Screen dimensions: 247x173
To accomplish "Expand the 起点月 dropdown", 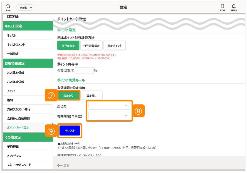I will point(109,106).
